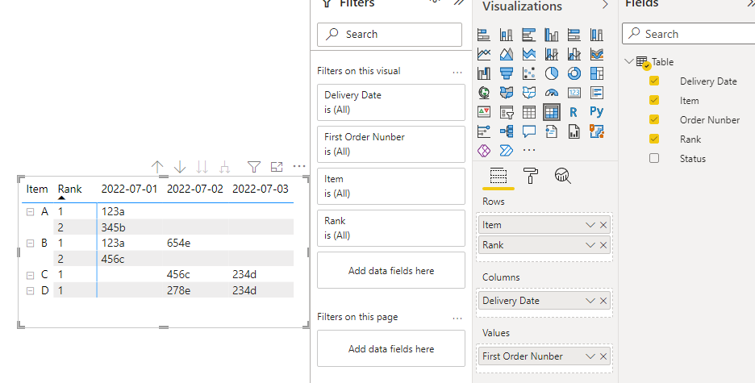Switch to the Analytics magnifier tab

pos(562,176)
